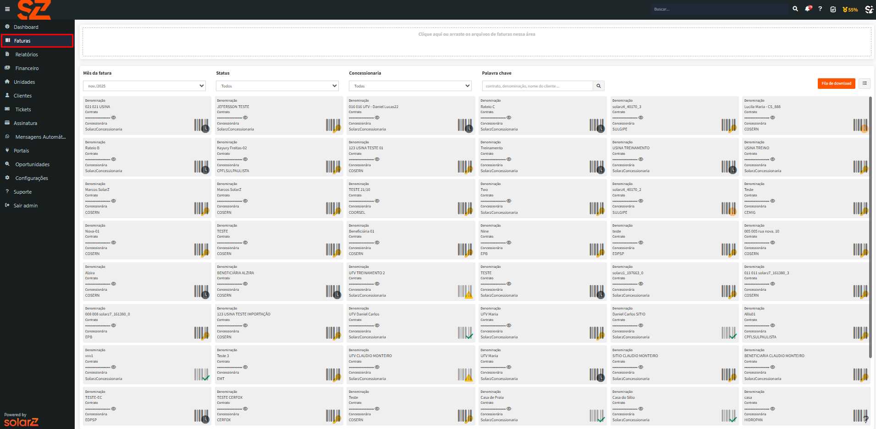Reveal contract number on JEFERSSON TESTE card

[x=246, y=118]
